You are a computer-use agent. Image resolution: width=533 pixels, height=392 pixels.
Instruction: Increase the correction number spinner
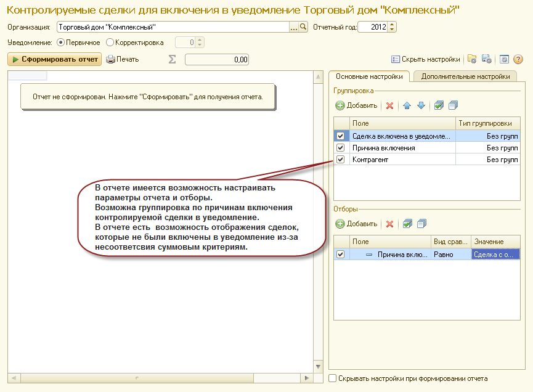click(200, 40)
